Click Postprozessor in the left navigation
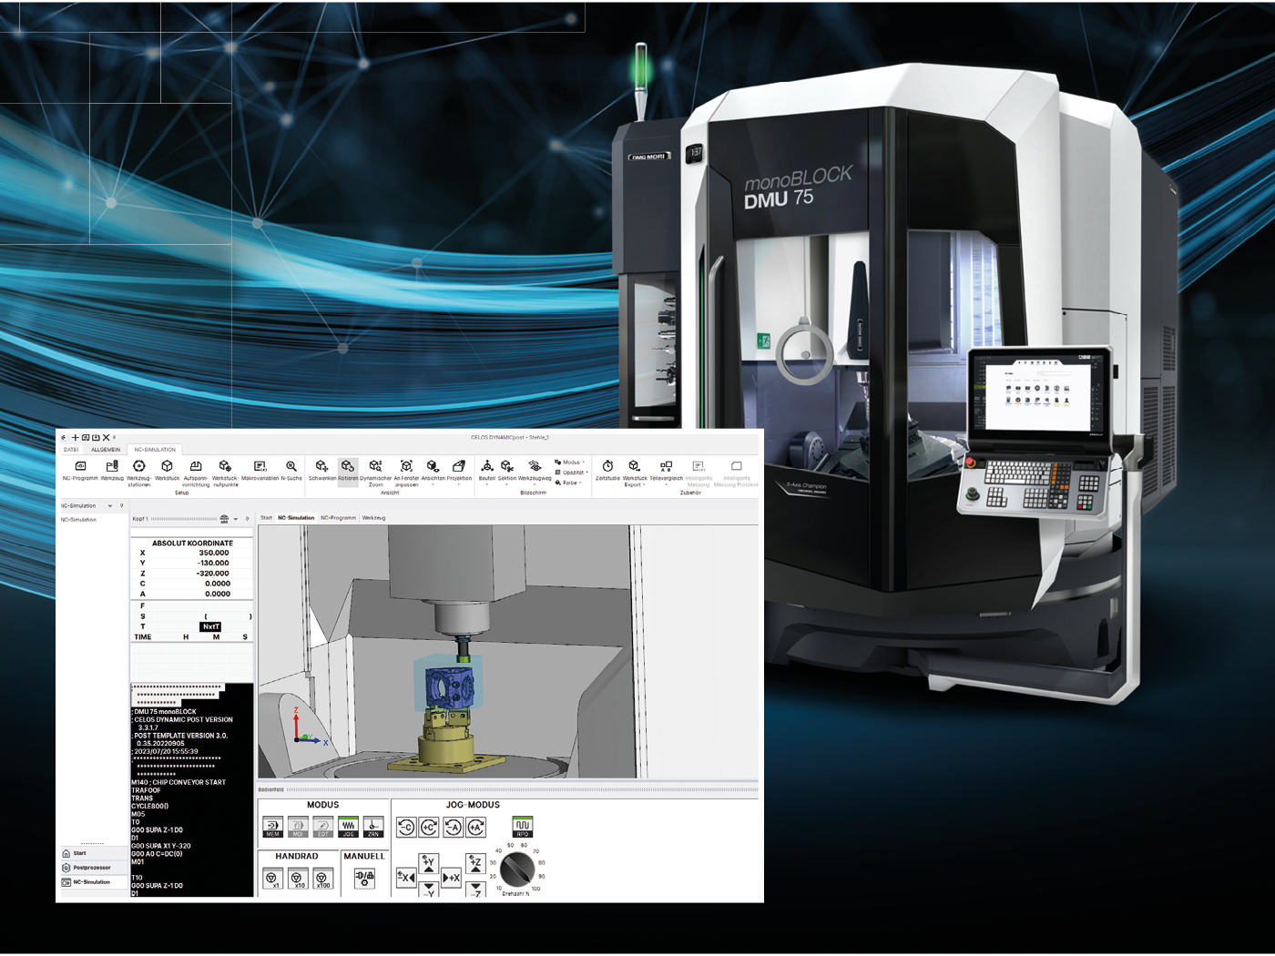The image size is (1275, 956). pyautogui.click(x=91, y=868)
